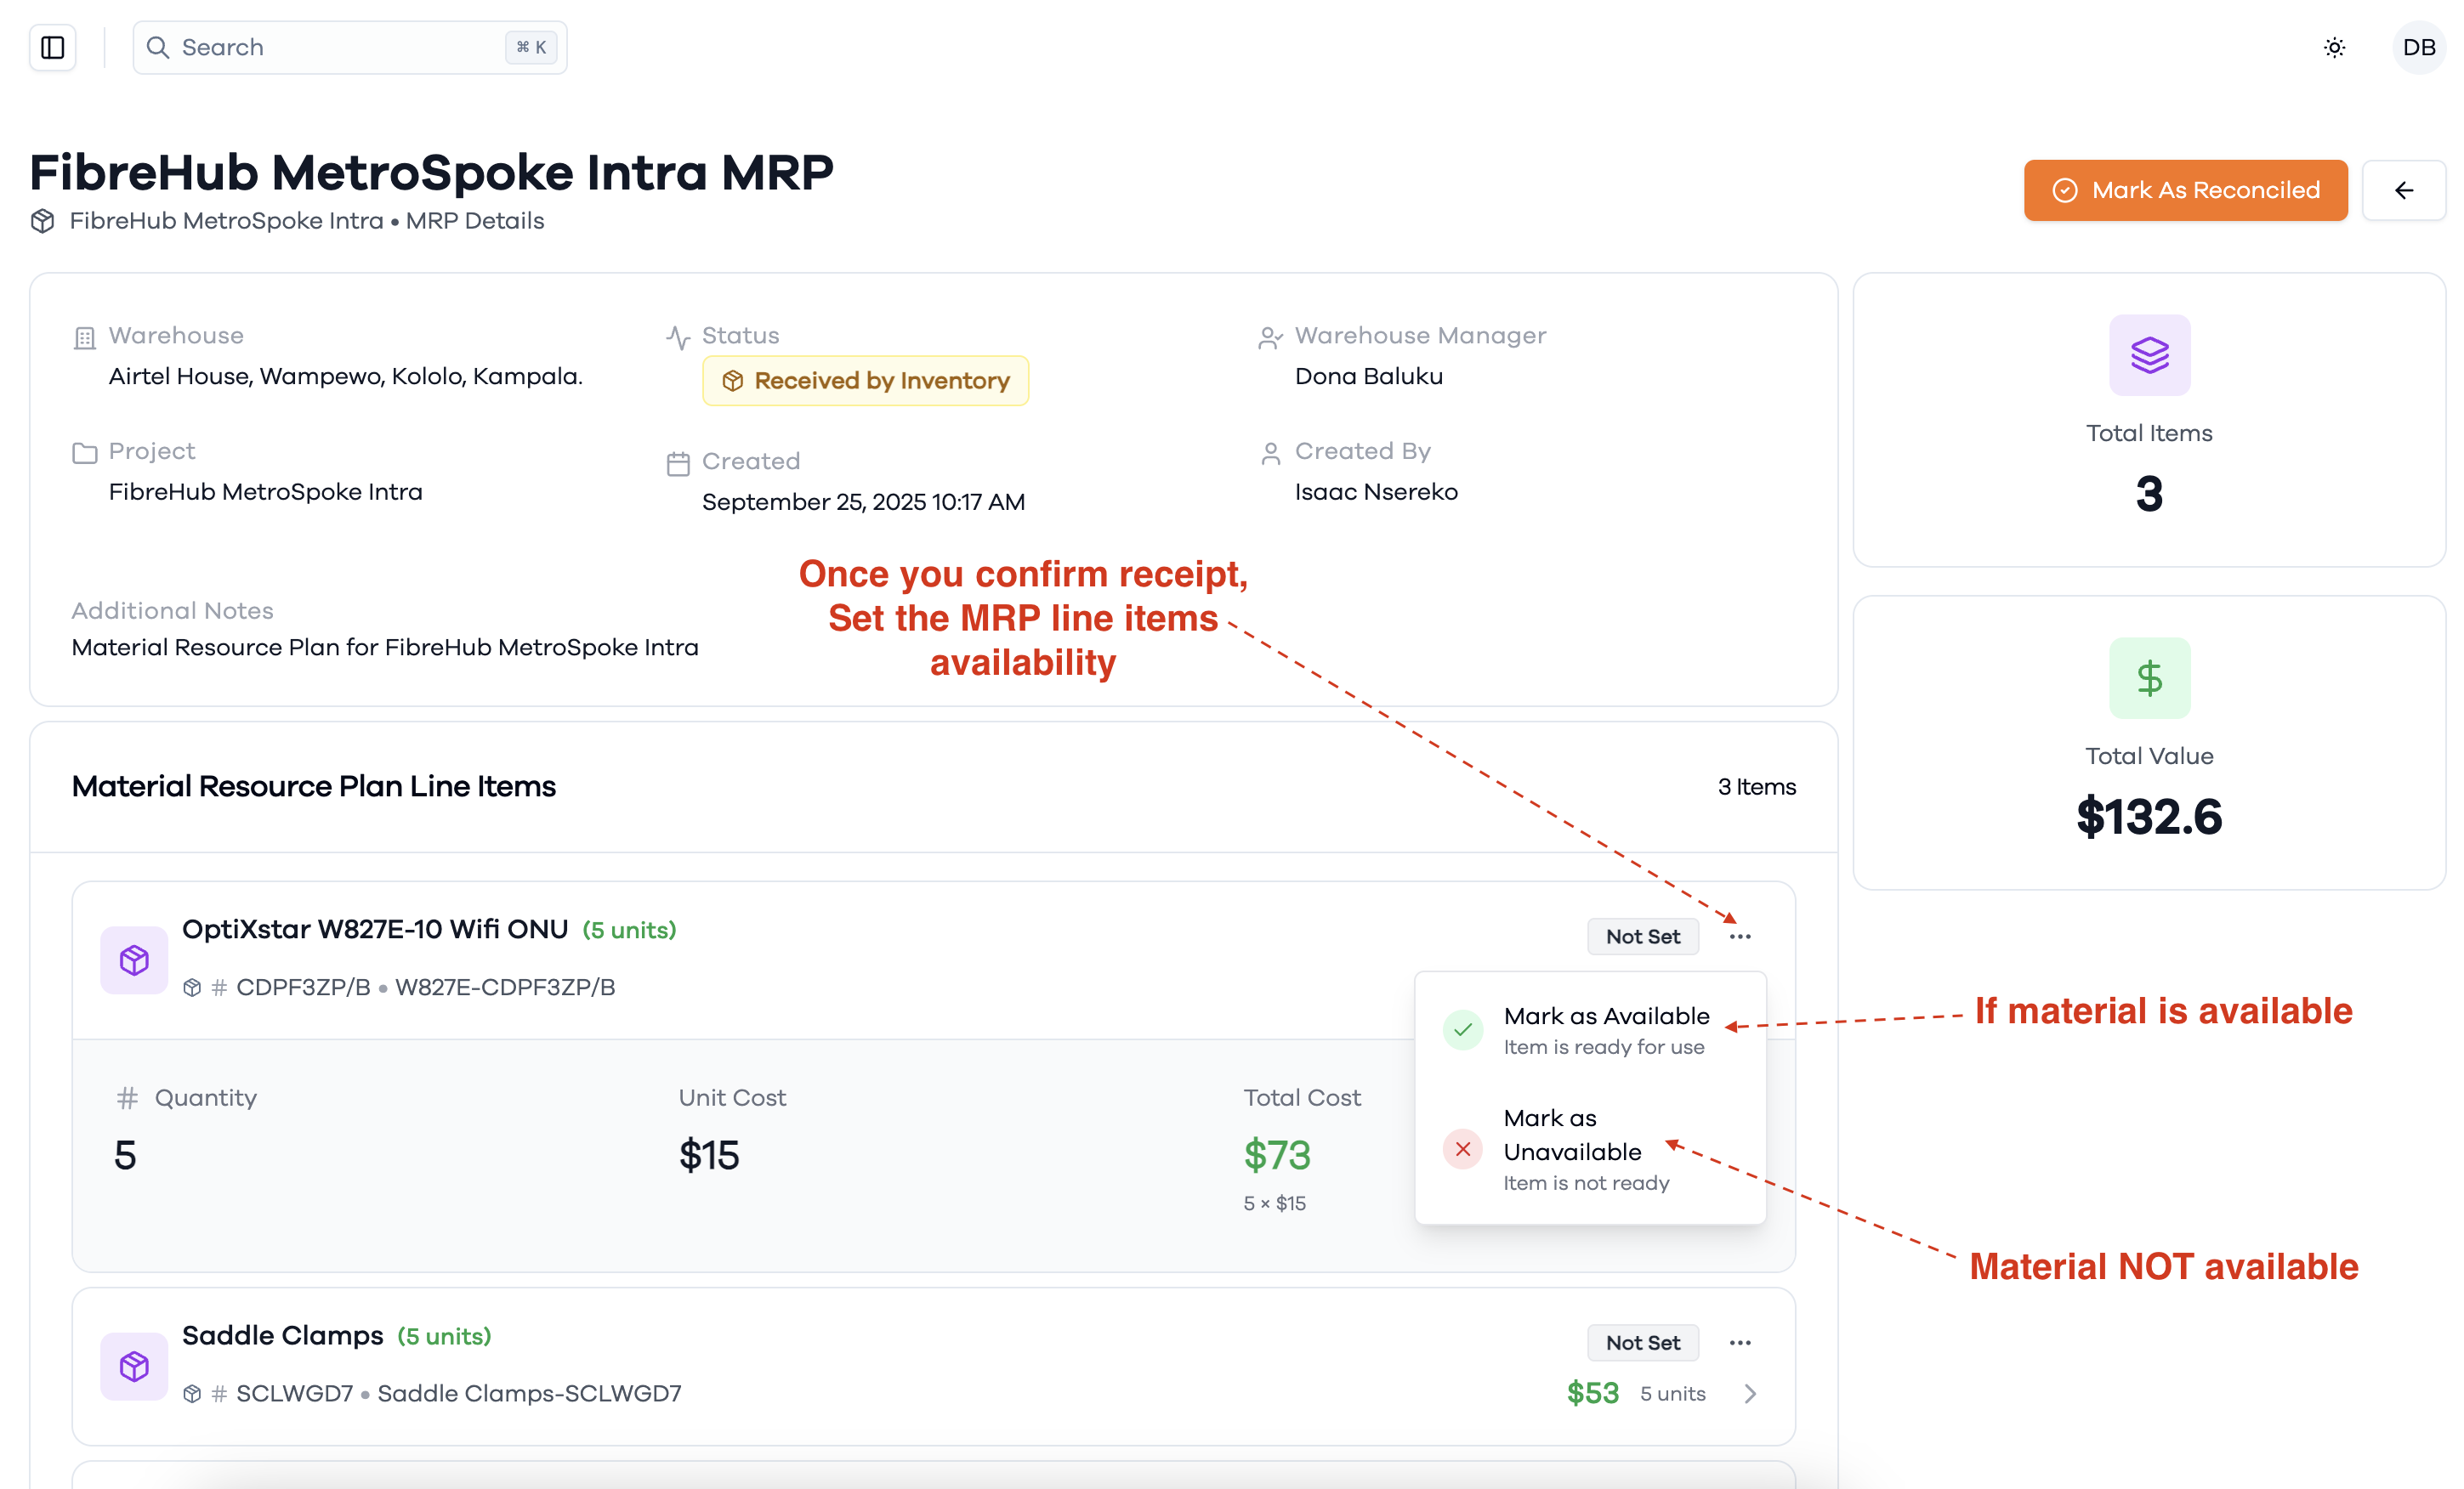Click the OptiXstar W827E-10 Wifi ONU title
This screenshot has width=2464, height=1489.
tap(375, 930)
